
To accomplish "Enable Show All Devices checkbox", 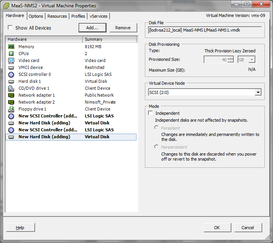I will (x=10, y=27).
